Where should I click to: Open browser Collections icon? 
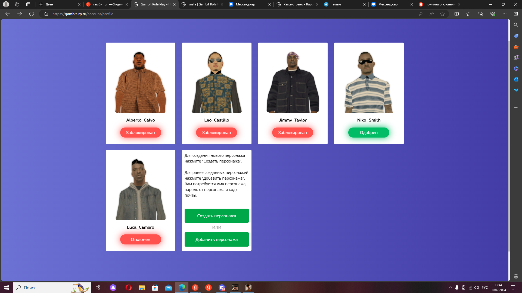480,14
